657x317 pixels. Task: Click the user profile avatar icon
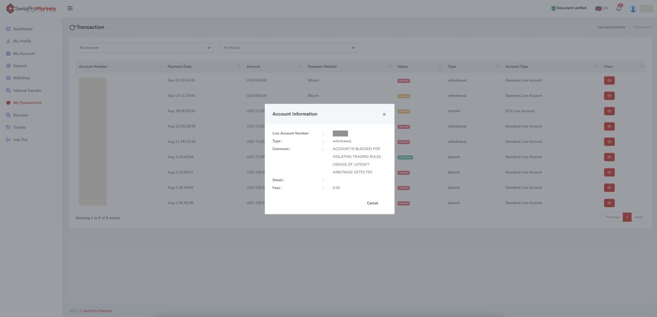[633, 8]
